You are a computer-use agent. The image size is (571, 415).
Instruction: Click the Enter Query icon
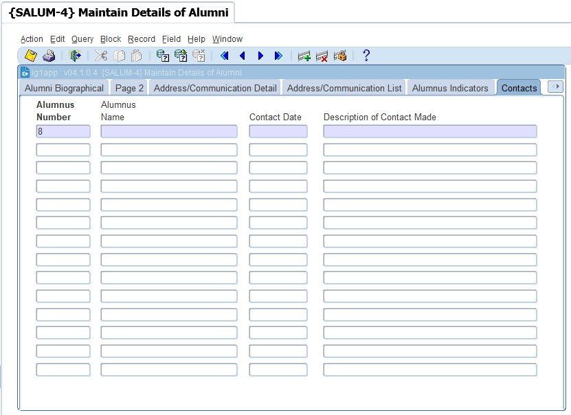[163, 56]
